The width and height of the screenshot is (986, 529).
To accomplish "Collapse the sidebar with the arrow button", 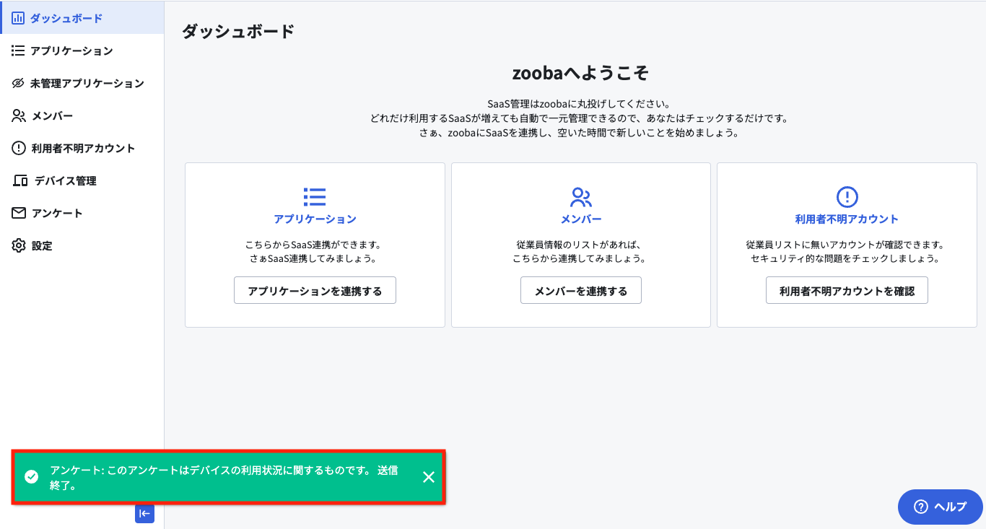I will point(144,513).
